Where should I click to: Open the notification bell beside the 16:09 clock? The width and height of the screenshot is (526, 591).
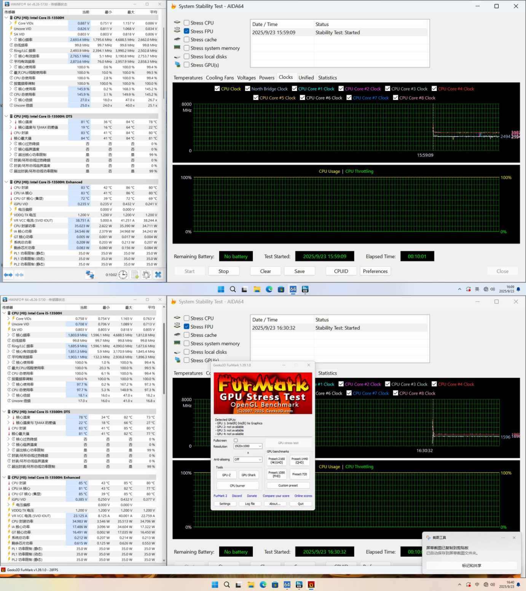point(518,289)
